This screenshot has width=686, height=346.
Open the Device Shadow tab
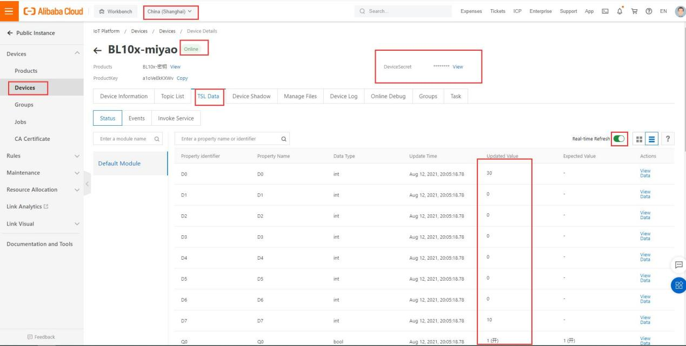click(251, 96)
